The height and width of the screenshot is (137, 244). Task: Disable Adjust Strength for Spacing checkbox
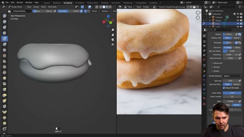[x=224, y=88]
